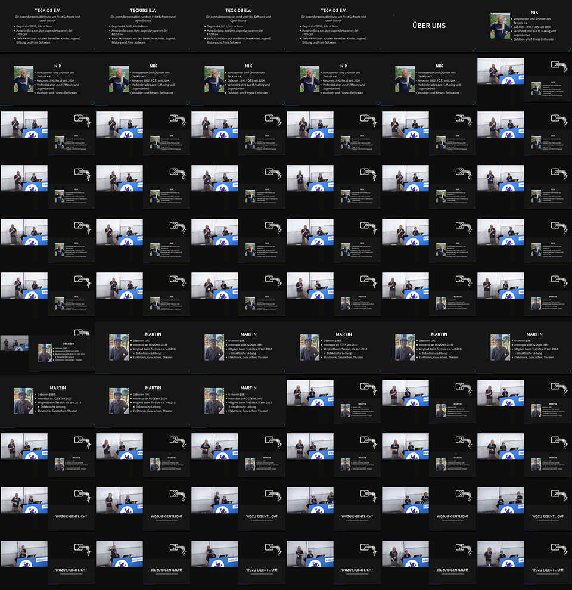Open the first full-screen MARTIN slide thumbnail

click(143, 348)
